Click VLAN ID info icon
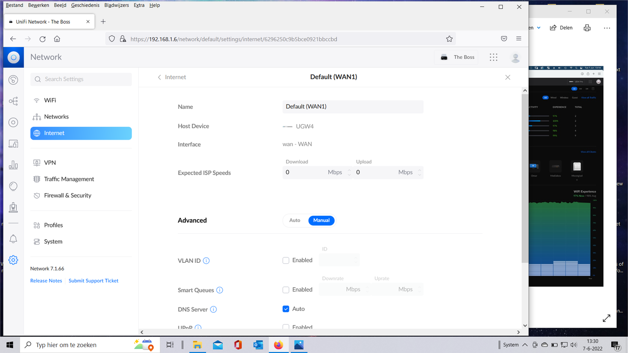This screenshot has height=353, width=628. point(206,261)
